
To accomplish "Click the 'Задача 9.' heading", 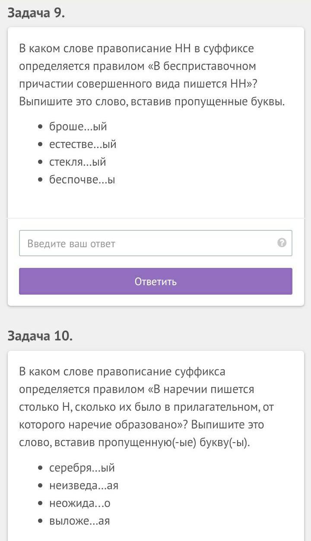I will pyautogui.click(x=36, y=13).
